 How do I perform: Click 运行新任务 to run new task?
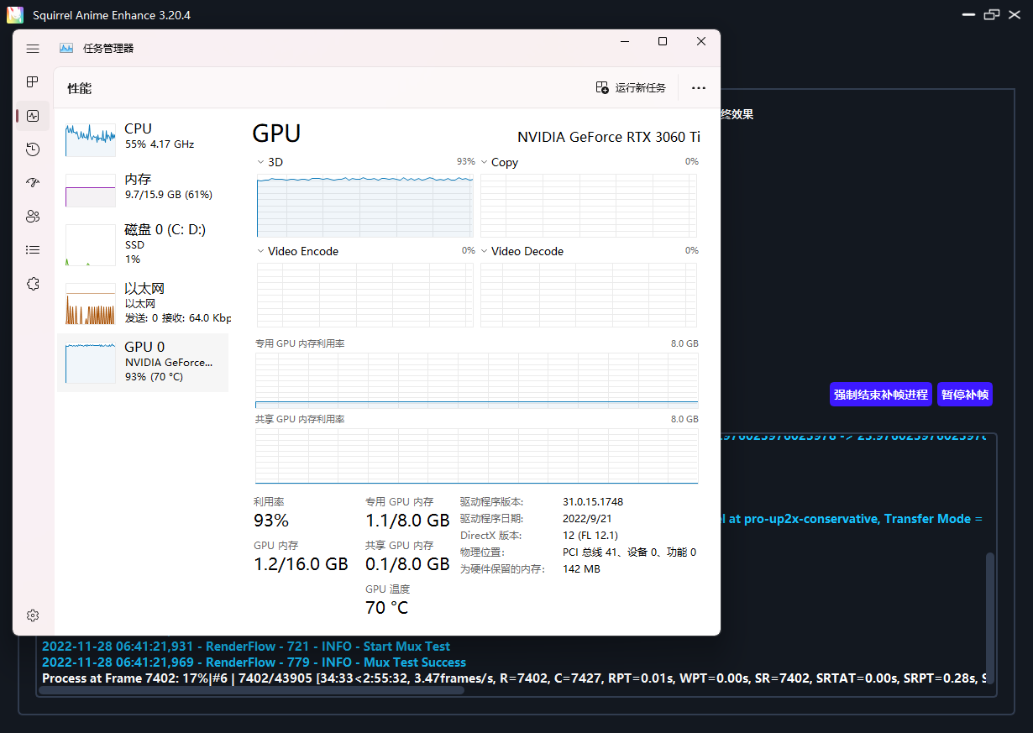631,88
